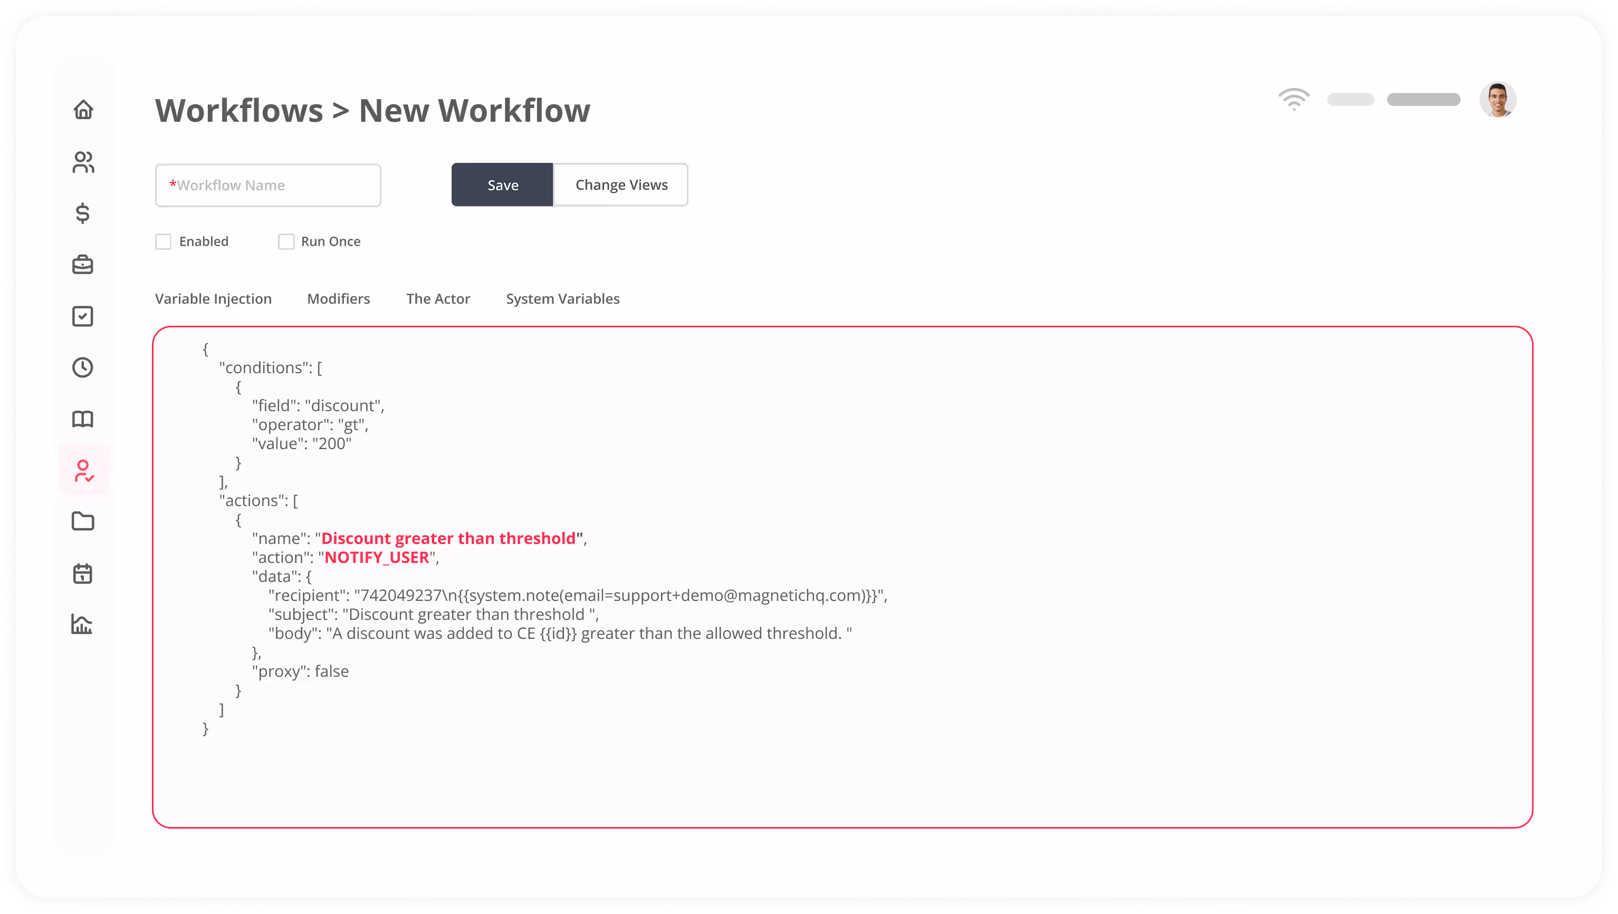Viewport: 1618px width, 914px height.
Task: Open the users/contacts sidebar icon
Action: (x=83, y=162)
